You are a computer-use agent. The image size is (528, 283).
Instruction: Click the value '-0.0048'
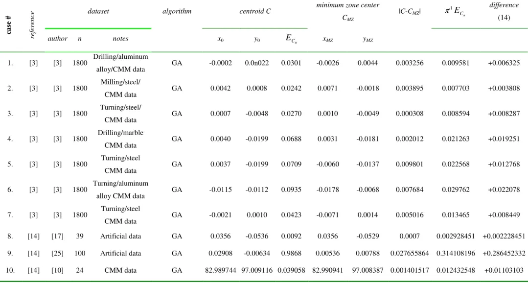point(257,114)
